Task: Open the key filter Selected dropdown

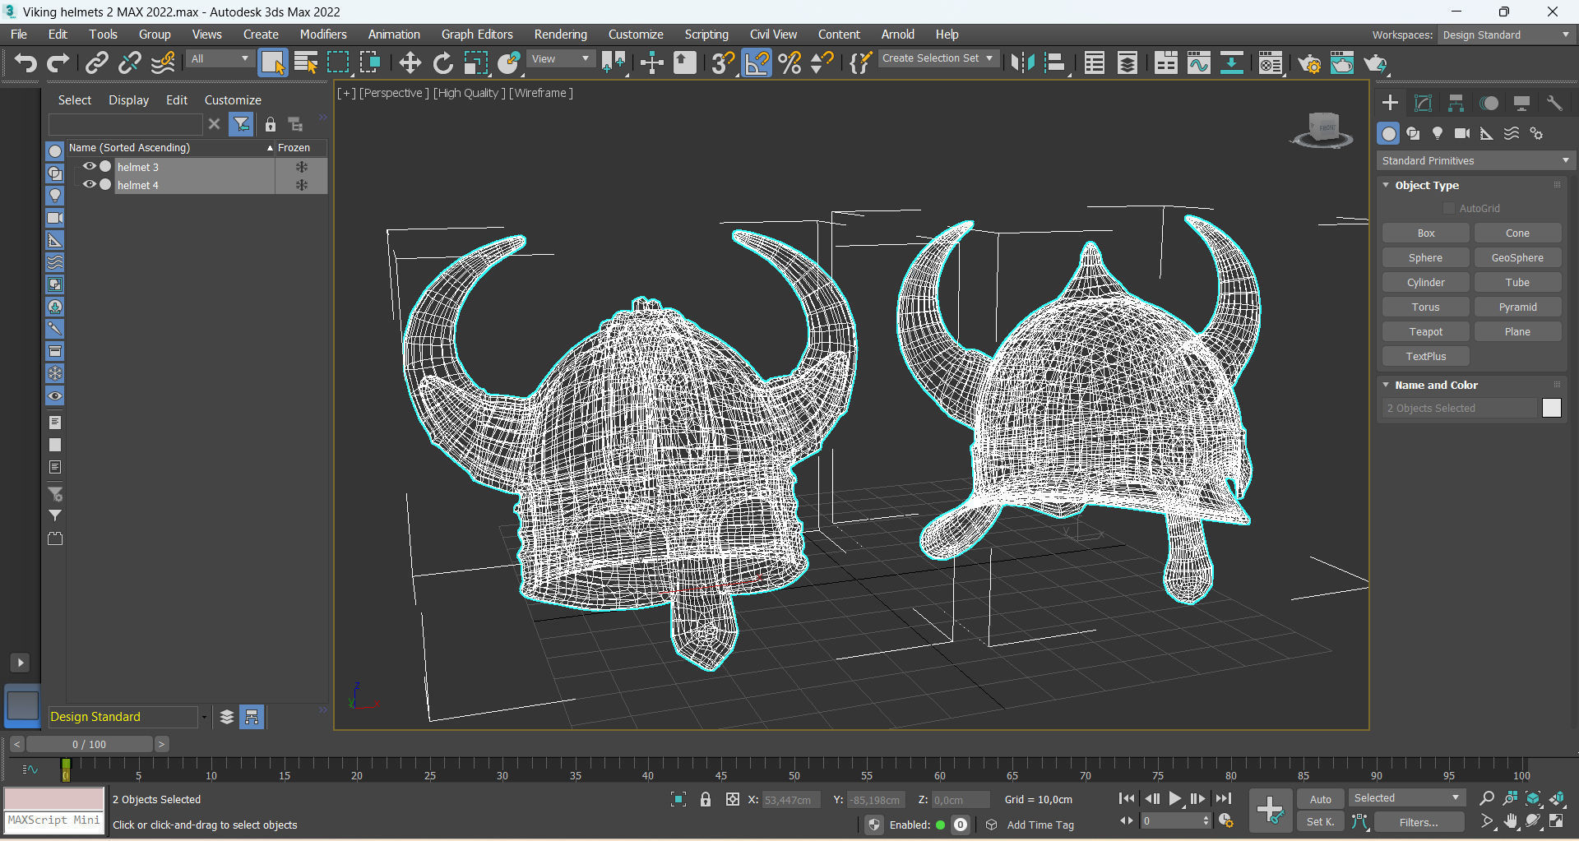Action: tap(1407, 798)
